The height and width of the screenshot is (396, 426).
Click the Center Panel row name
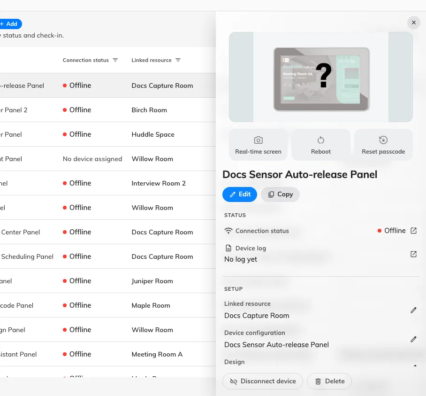click(20, 232)
